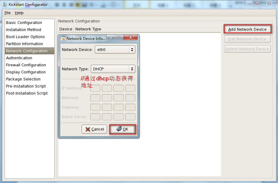This screenshot has width=278, height=183.
Task: Select Network Configuration section
Action: pyautogui.click(x=29, y=51)
